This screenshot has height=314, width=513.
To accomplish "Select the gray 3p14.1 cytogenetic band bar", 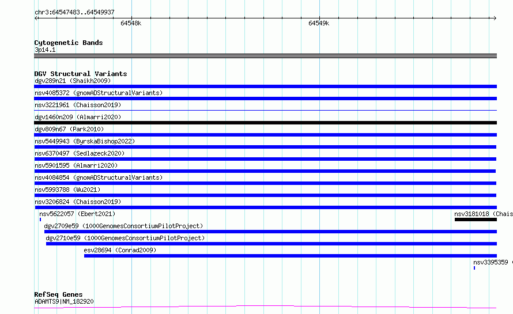I will pos(265,56).
